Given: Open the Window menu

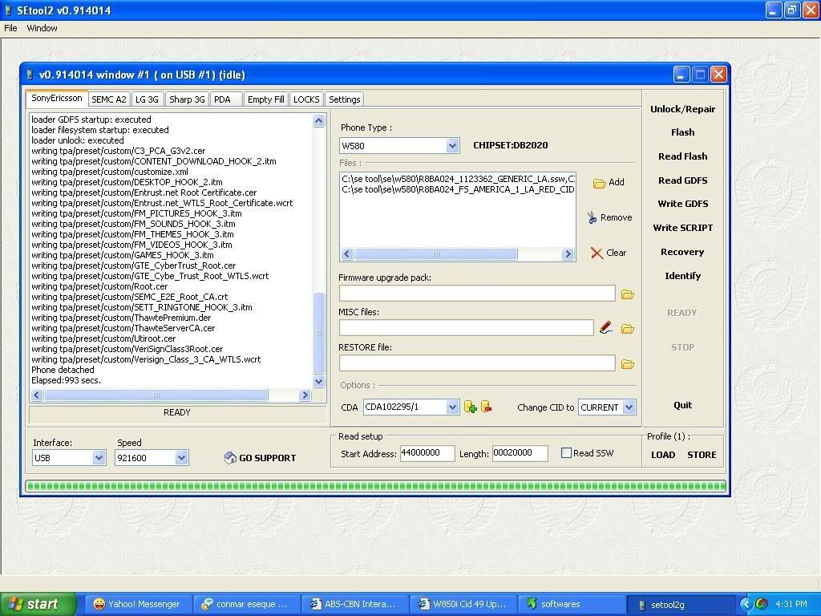Looking at the screenshot, I should (42, 28).
